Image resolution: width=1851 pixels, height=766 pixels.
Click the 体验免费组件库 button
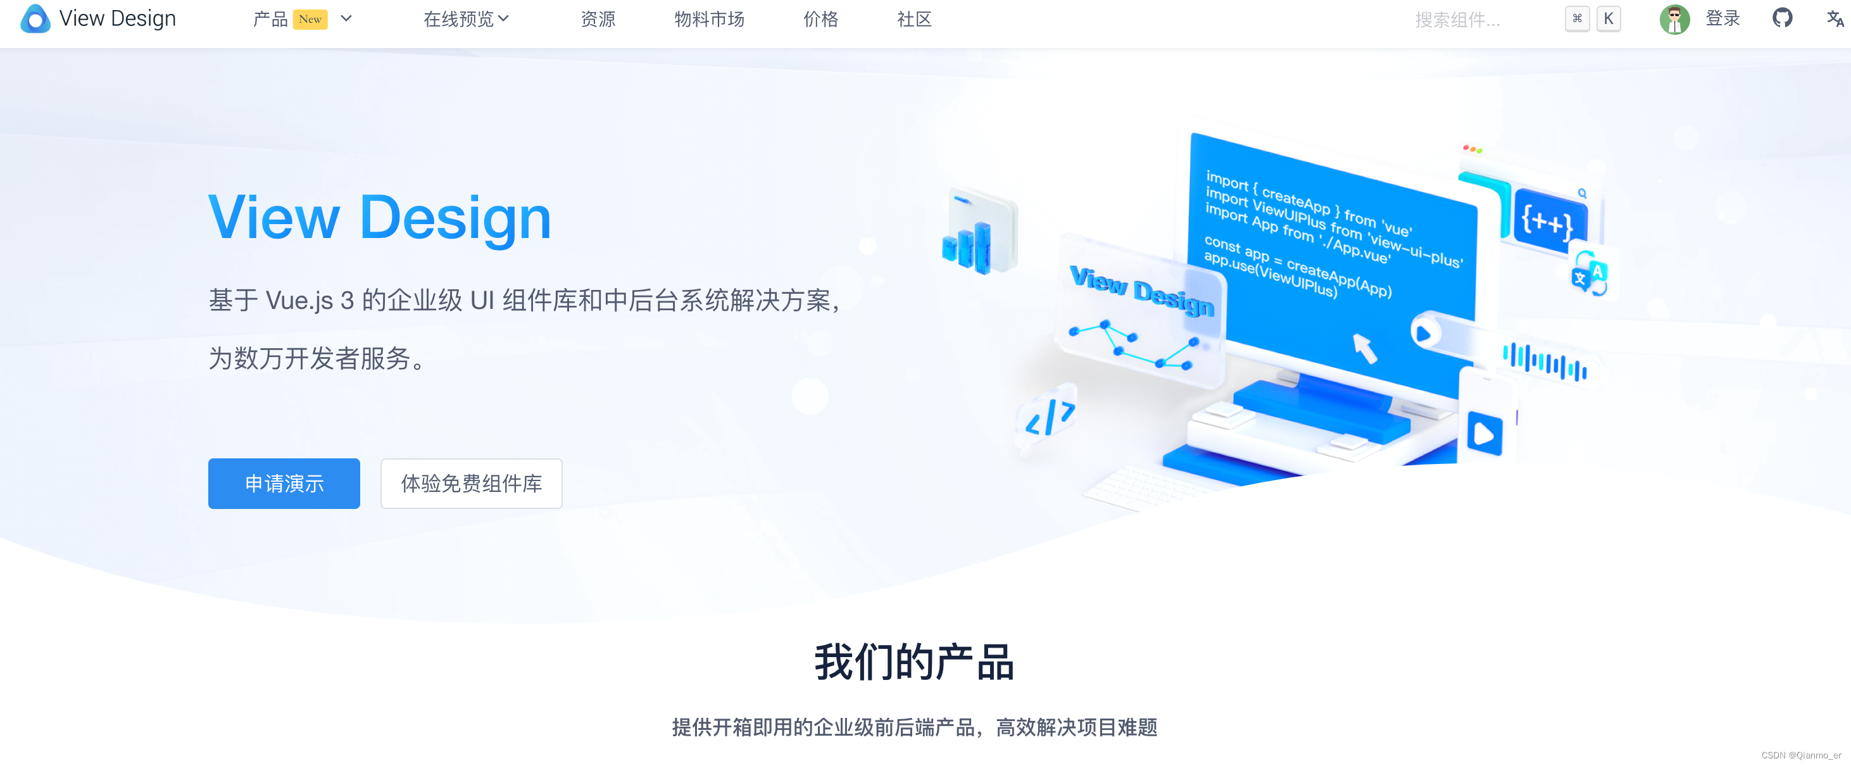470,482
